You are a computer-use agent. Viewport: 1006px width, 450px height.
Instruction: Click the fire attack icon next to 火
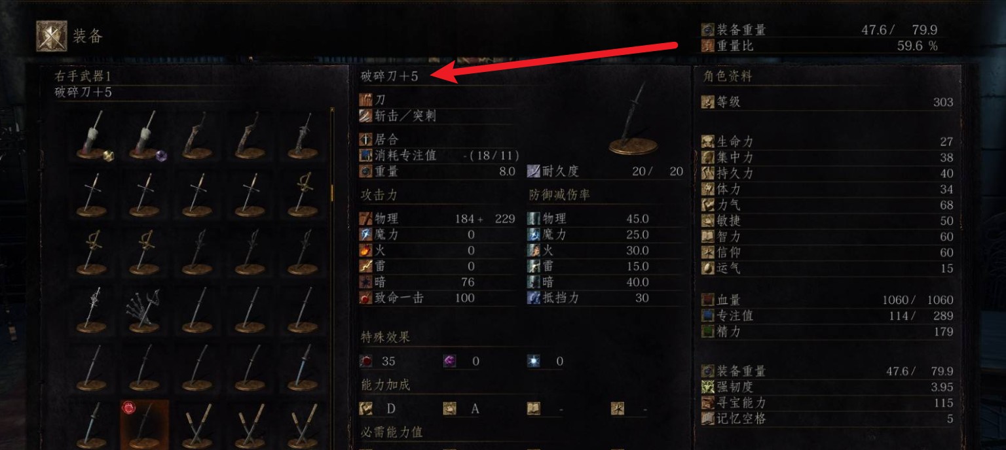pyautogui.click(x=366, y=251)
